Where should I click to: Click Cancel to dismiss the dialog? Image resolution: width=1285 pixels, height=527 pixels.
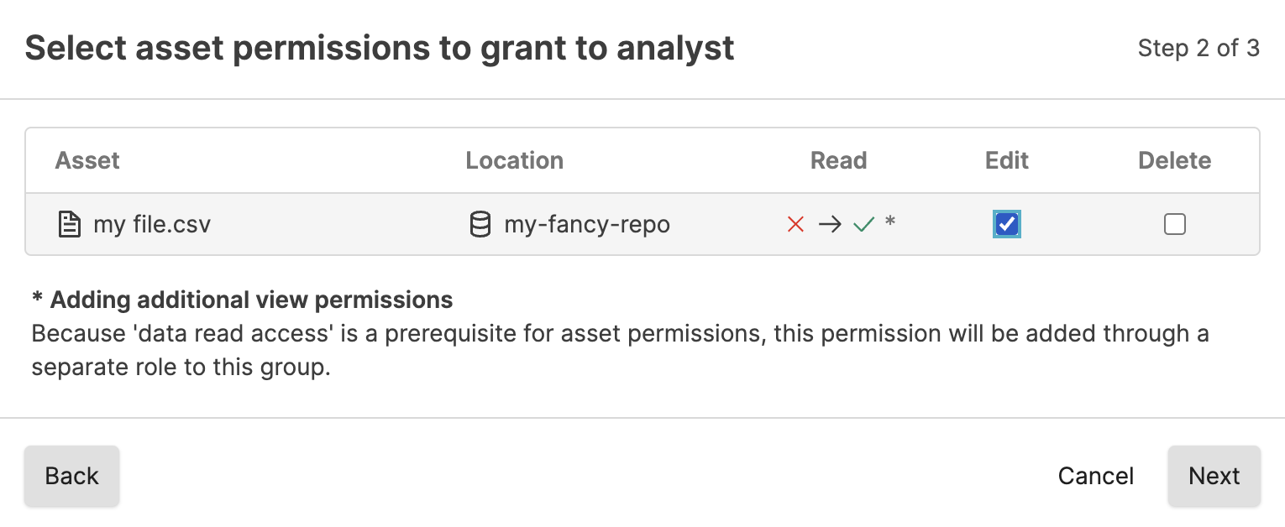click(1095, 476)
